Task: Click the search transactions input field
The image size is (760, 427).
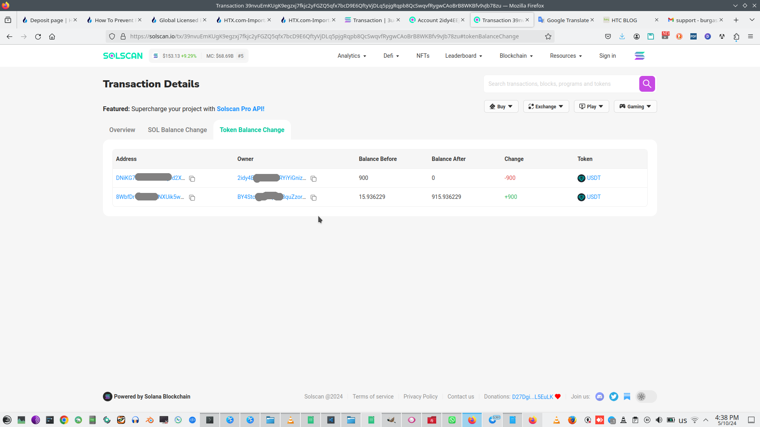Action: click(x=560, y=84)
